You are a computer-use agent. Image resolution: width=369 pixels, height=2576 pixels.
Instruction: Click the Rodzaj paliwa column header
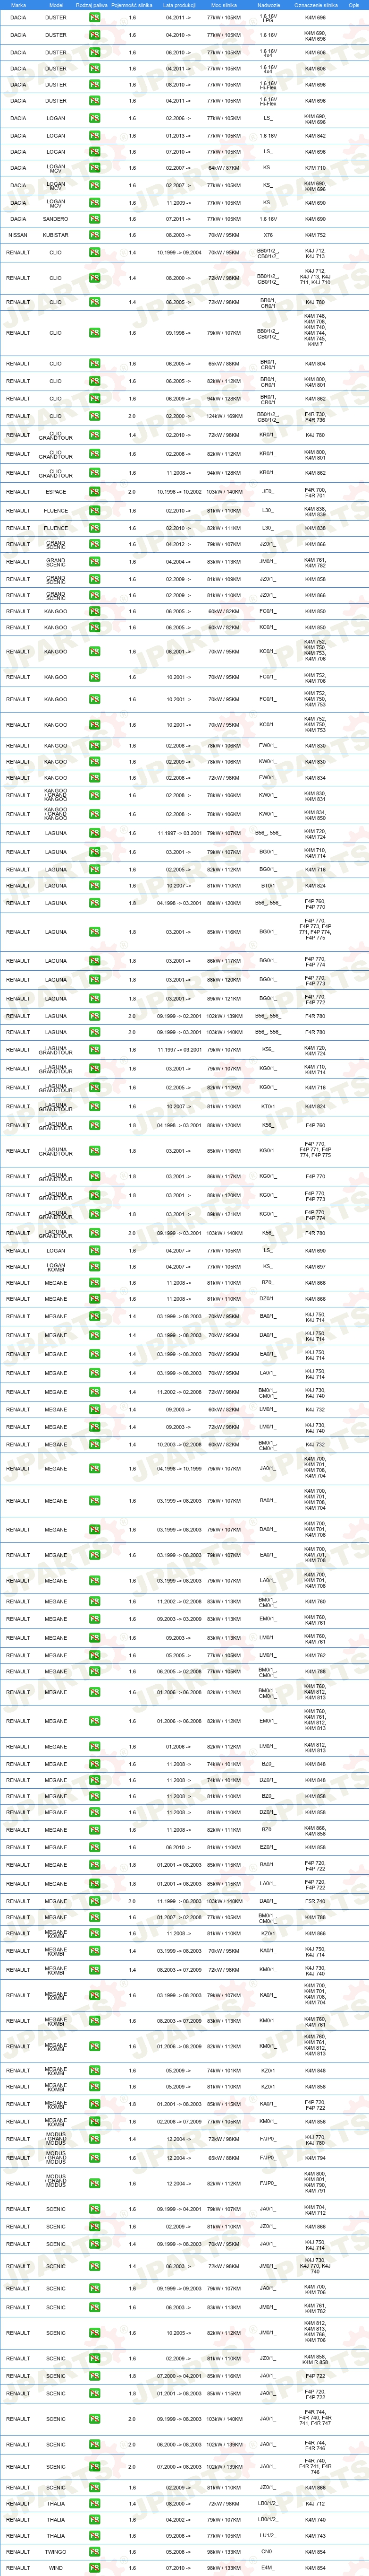click(x=92, y=5)
